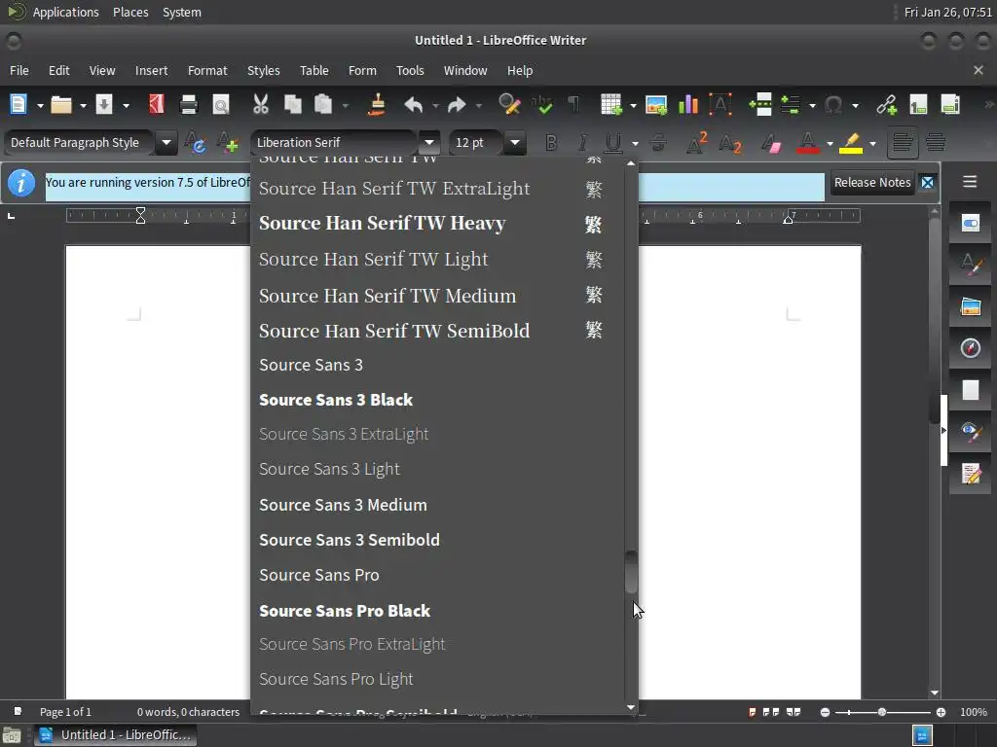The width and height of the screenshot is (997, 747).
Task: Open the Styles menu
Action: 263,70
